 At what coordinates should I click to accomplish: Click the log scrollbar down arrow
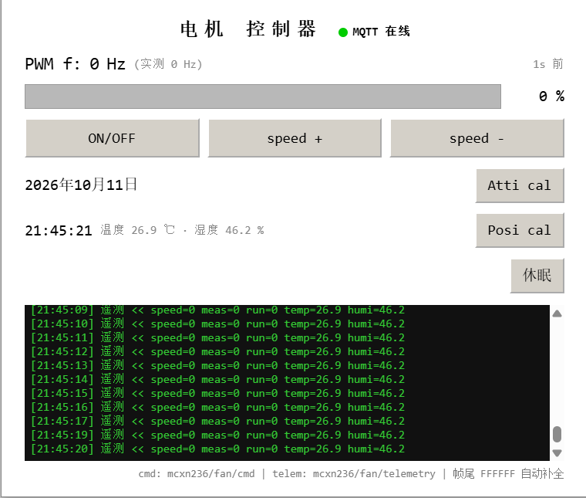click(557, 453)
